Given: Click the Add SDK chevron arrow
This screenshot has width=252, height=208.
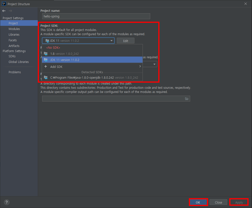Looking at the screenshot, I should coord(140,66).
